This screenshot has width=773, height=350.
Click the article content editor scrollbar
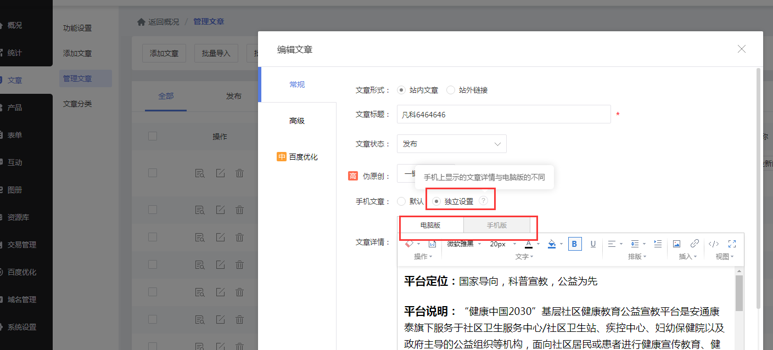tap(739, 293)
